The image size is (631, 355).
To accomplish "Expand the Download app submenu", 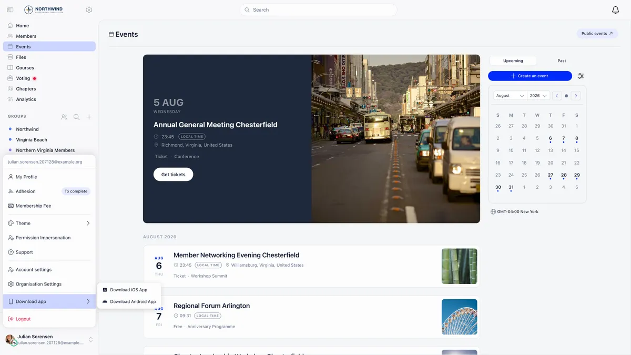I will click(x=49, y=301).
